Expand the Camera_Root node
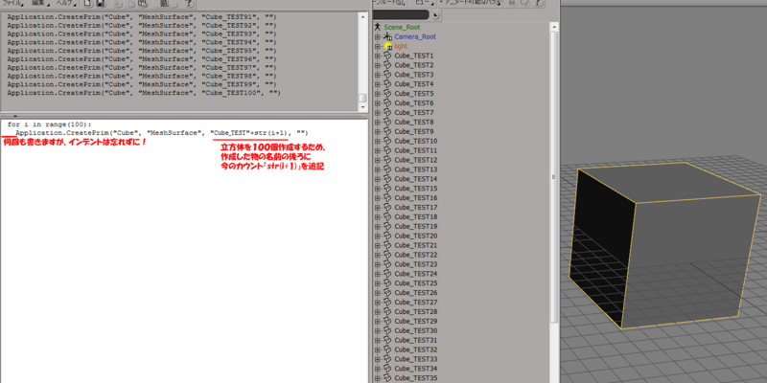 tap(377, 37)
